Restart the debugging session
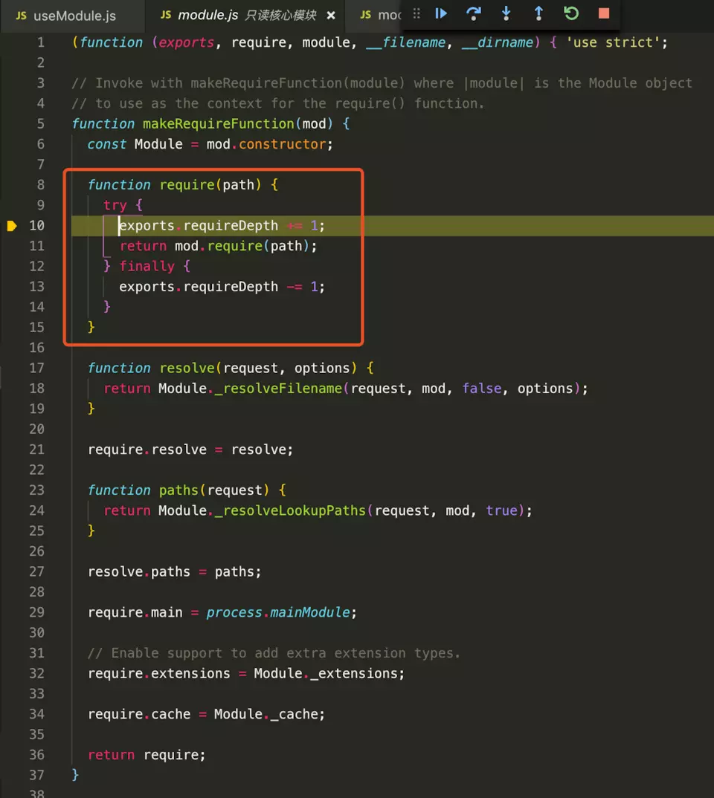This screenshot has height=798, width=714. (571, 13)
